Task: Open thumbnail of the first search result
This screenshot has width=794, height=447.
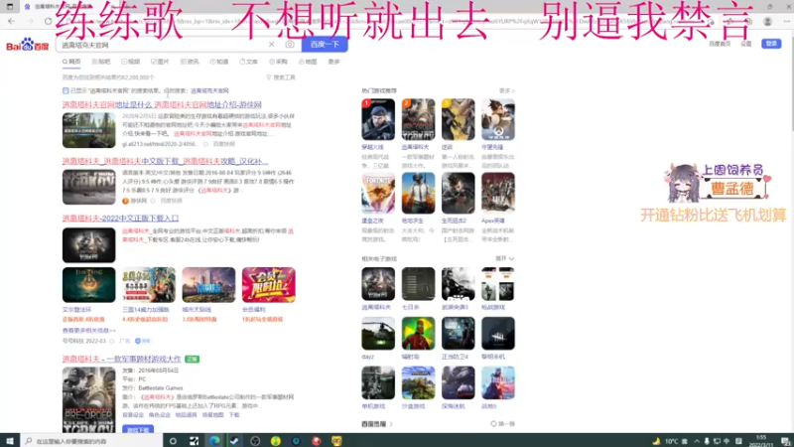Action: (x=88, y=130)
